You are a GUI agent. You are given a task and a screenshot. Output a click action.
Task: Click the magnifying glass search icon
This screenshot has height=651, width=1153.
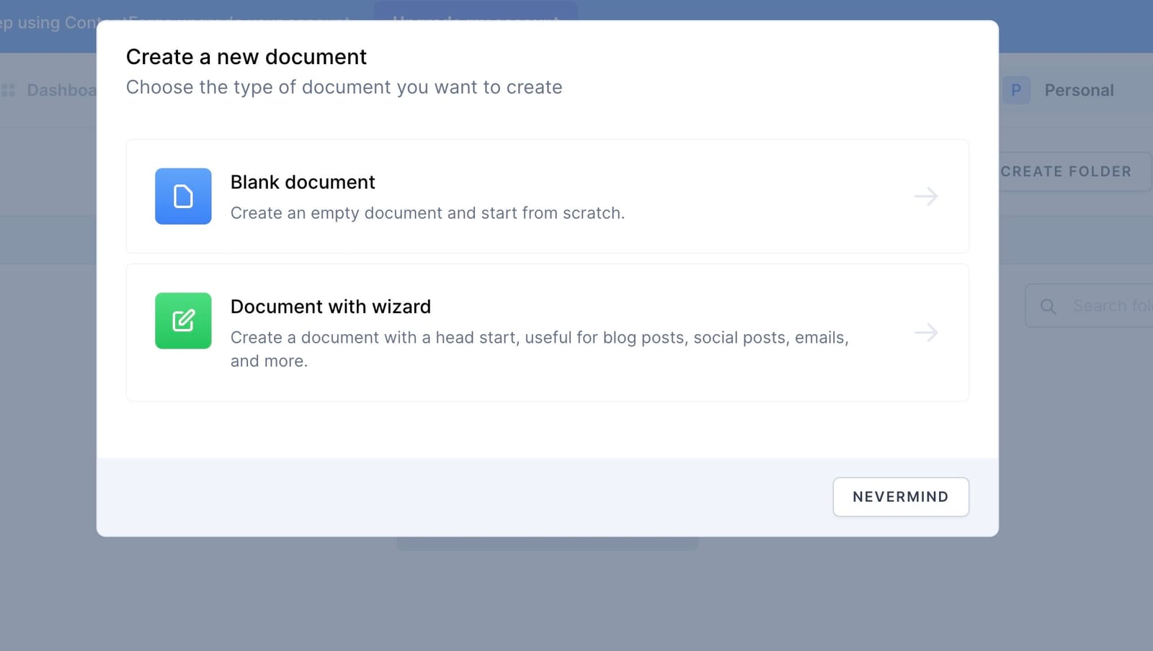[x=1048, y=307]
